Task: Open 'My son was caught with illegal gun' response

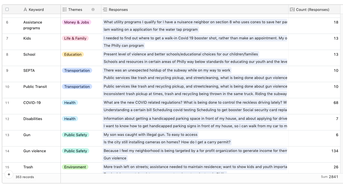Action: tap(151, 135)
